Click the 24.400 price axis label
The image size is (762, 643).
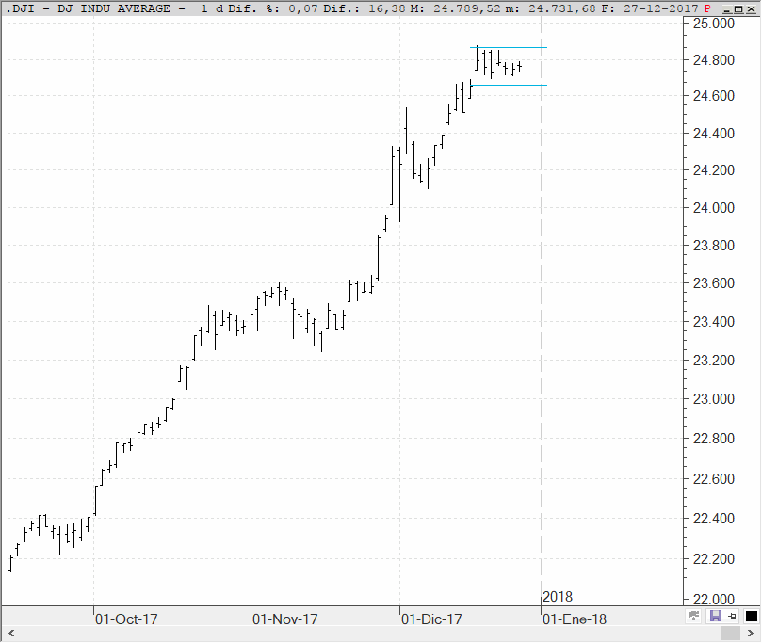[713, 134]
